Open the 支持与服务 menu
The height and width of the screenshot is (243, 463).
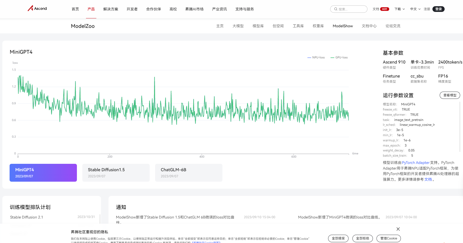(x=244, y=9)
